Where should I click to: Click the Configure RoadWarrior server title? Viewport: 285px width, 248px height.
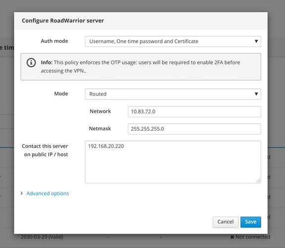pyautogui.click(x=63, y=20)
